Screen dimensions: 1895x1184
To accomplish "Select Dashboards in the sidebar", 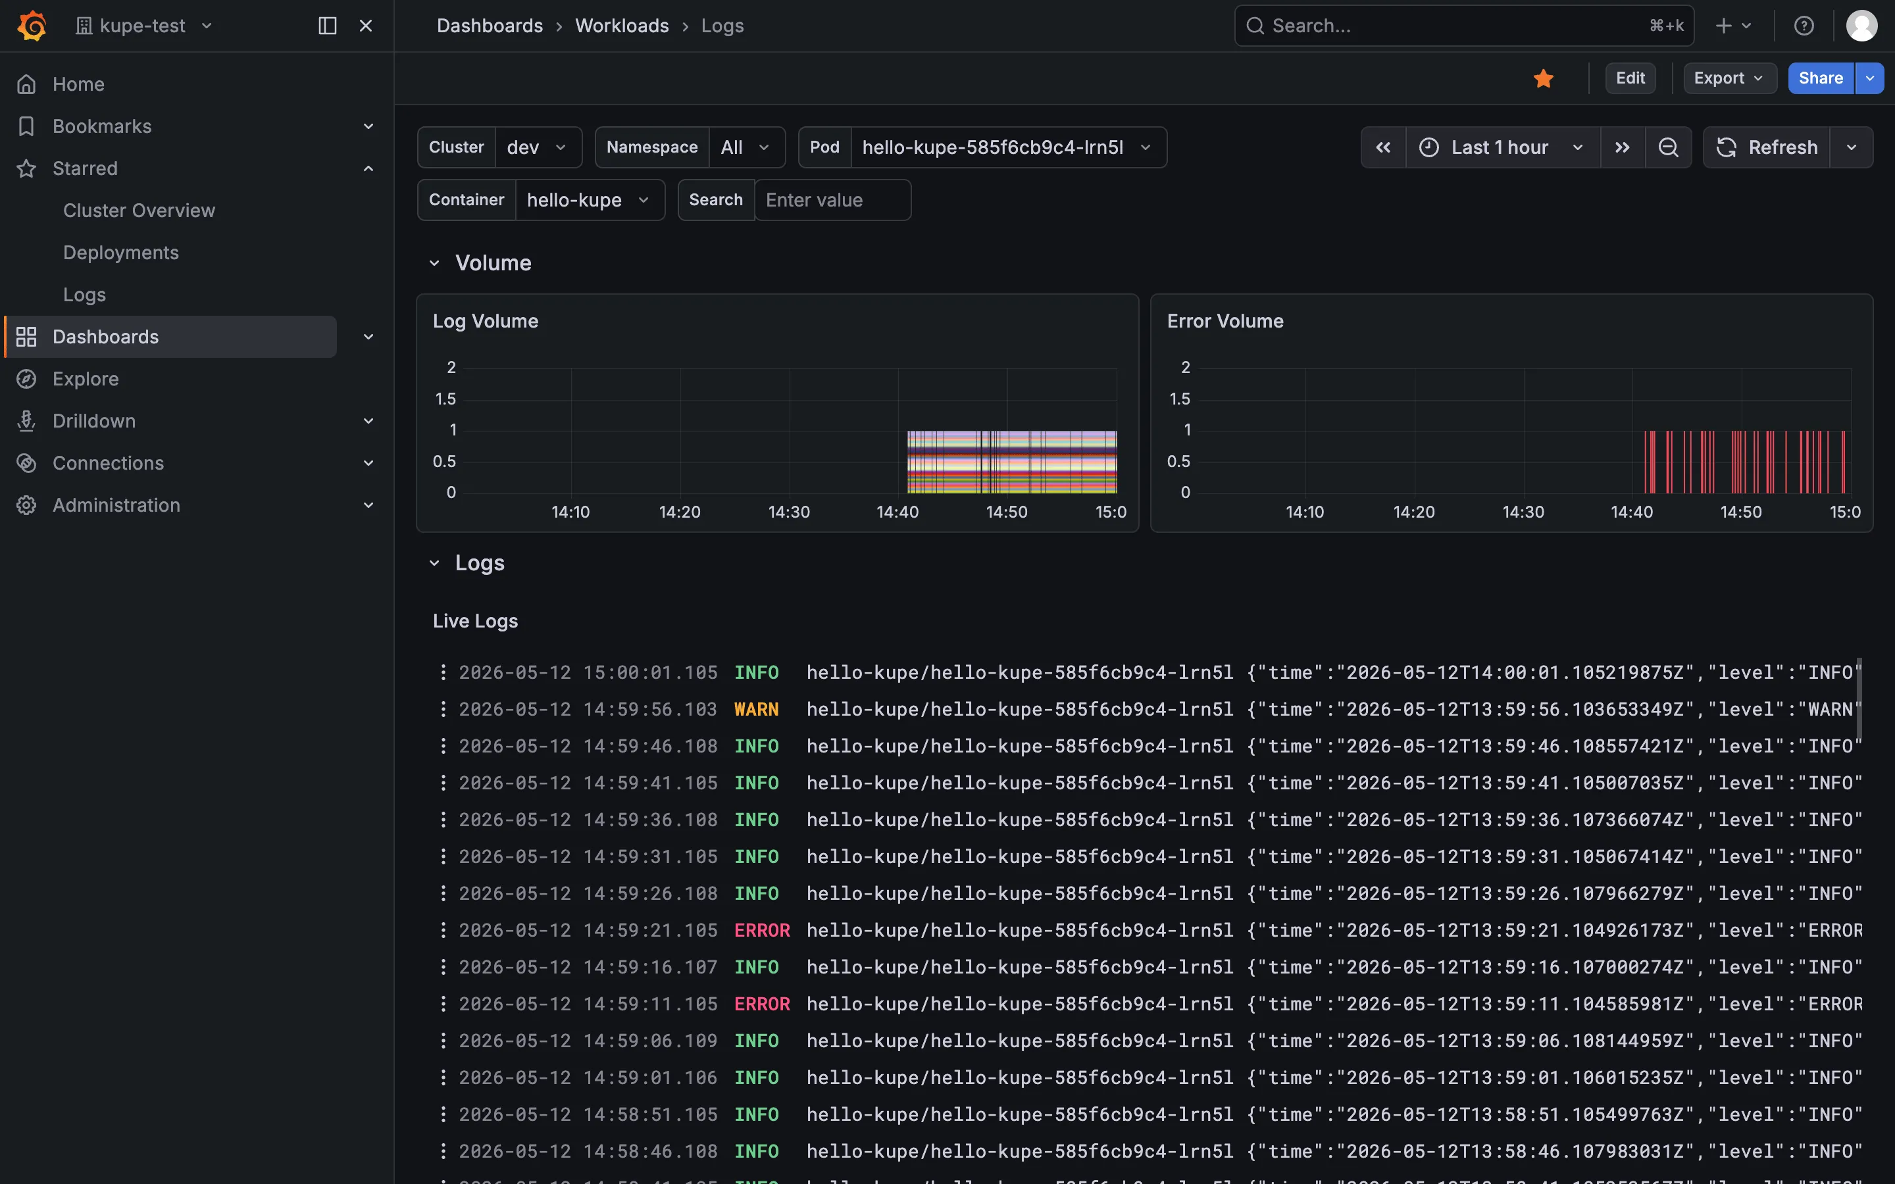I will point(170,337).
